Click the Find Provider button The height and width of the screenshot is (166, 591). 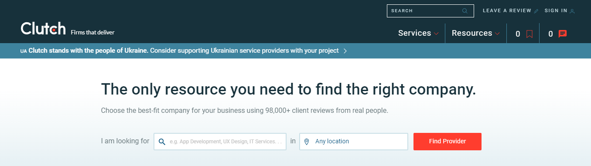coord(448,142)
